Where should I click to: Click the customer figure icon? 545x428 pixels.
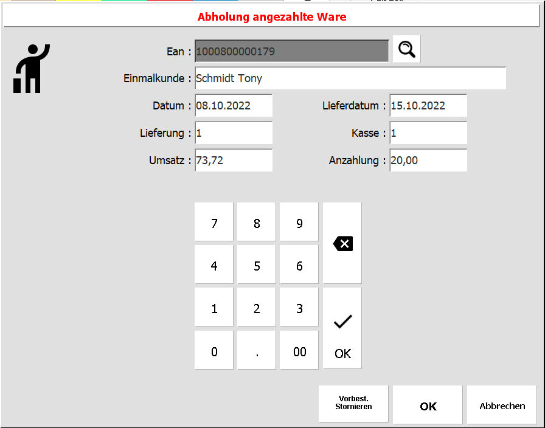point(31,69)
